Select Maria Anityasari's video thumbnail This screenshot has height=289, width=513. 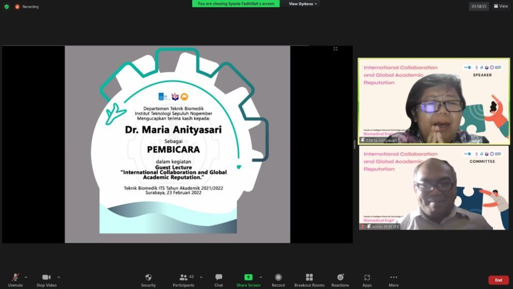433,101
